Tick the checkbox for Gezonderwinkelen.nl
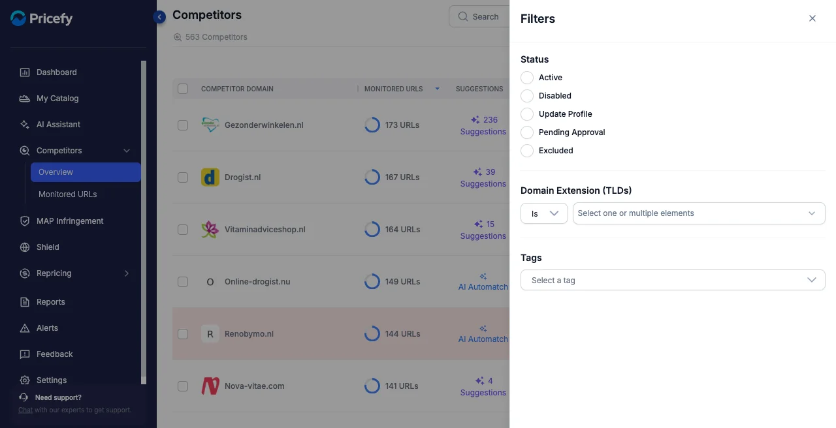Image resolution: width=836 pixels, height=428 pixels. [183, 125]
